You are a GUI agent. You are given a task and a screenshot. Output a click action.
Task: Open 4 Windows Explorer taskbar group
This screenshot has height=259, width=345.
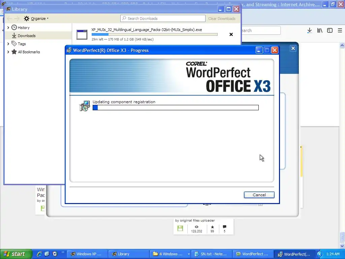170,254
